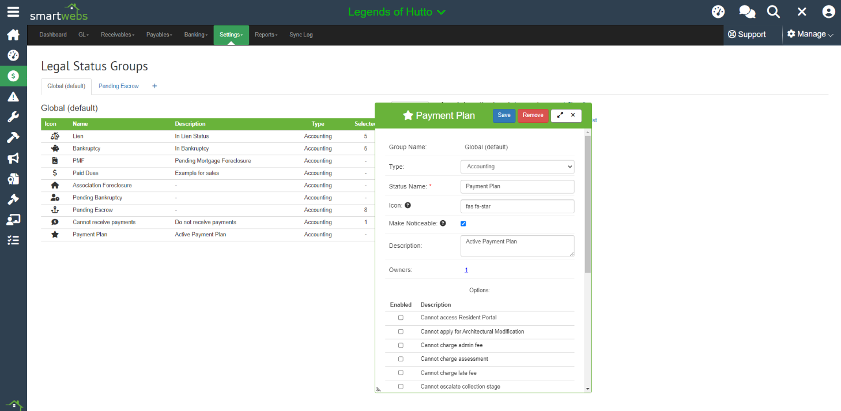Switch to the Pending Escrow tab
Screen dimensions: 841x411
point(119,86)
